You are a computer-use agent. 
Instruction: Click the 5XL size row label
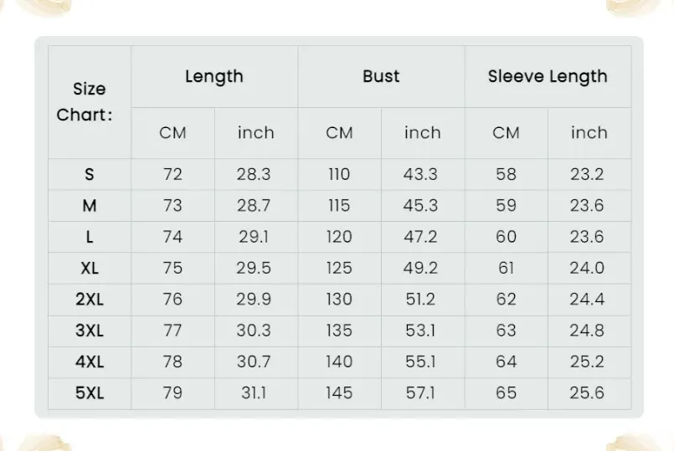tap(90, 392)
